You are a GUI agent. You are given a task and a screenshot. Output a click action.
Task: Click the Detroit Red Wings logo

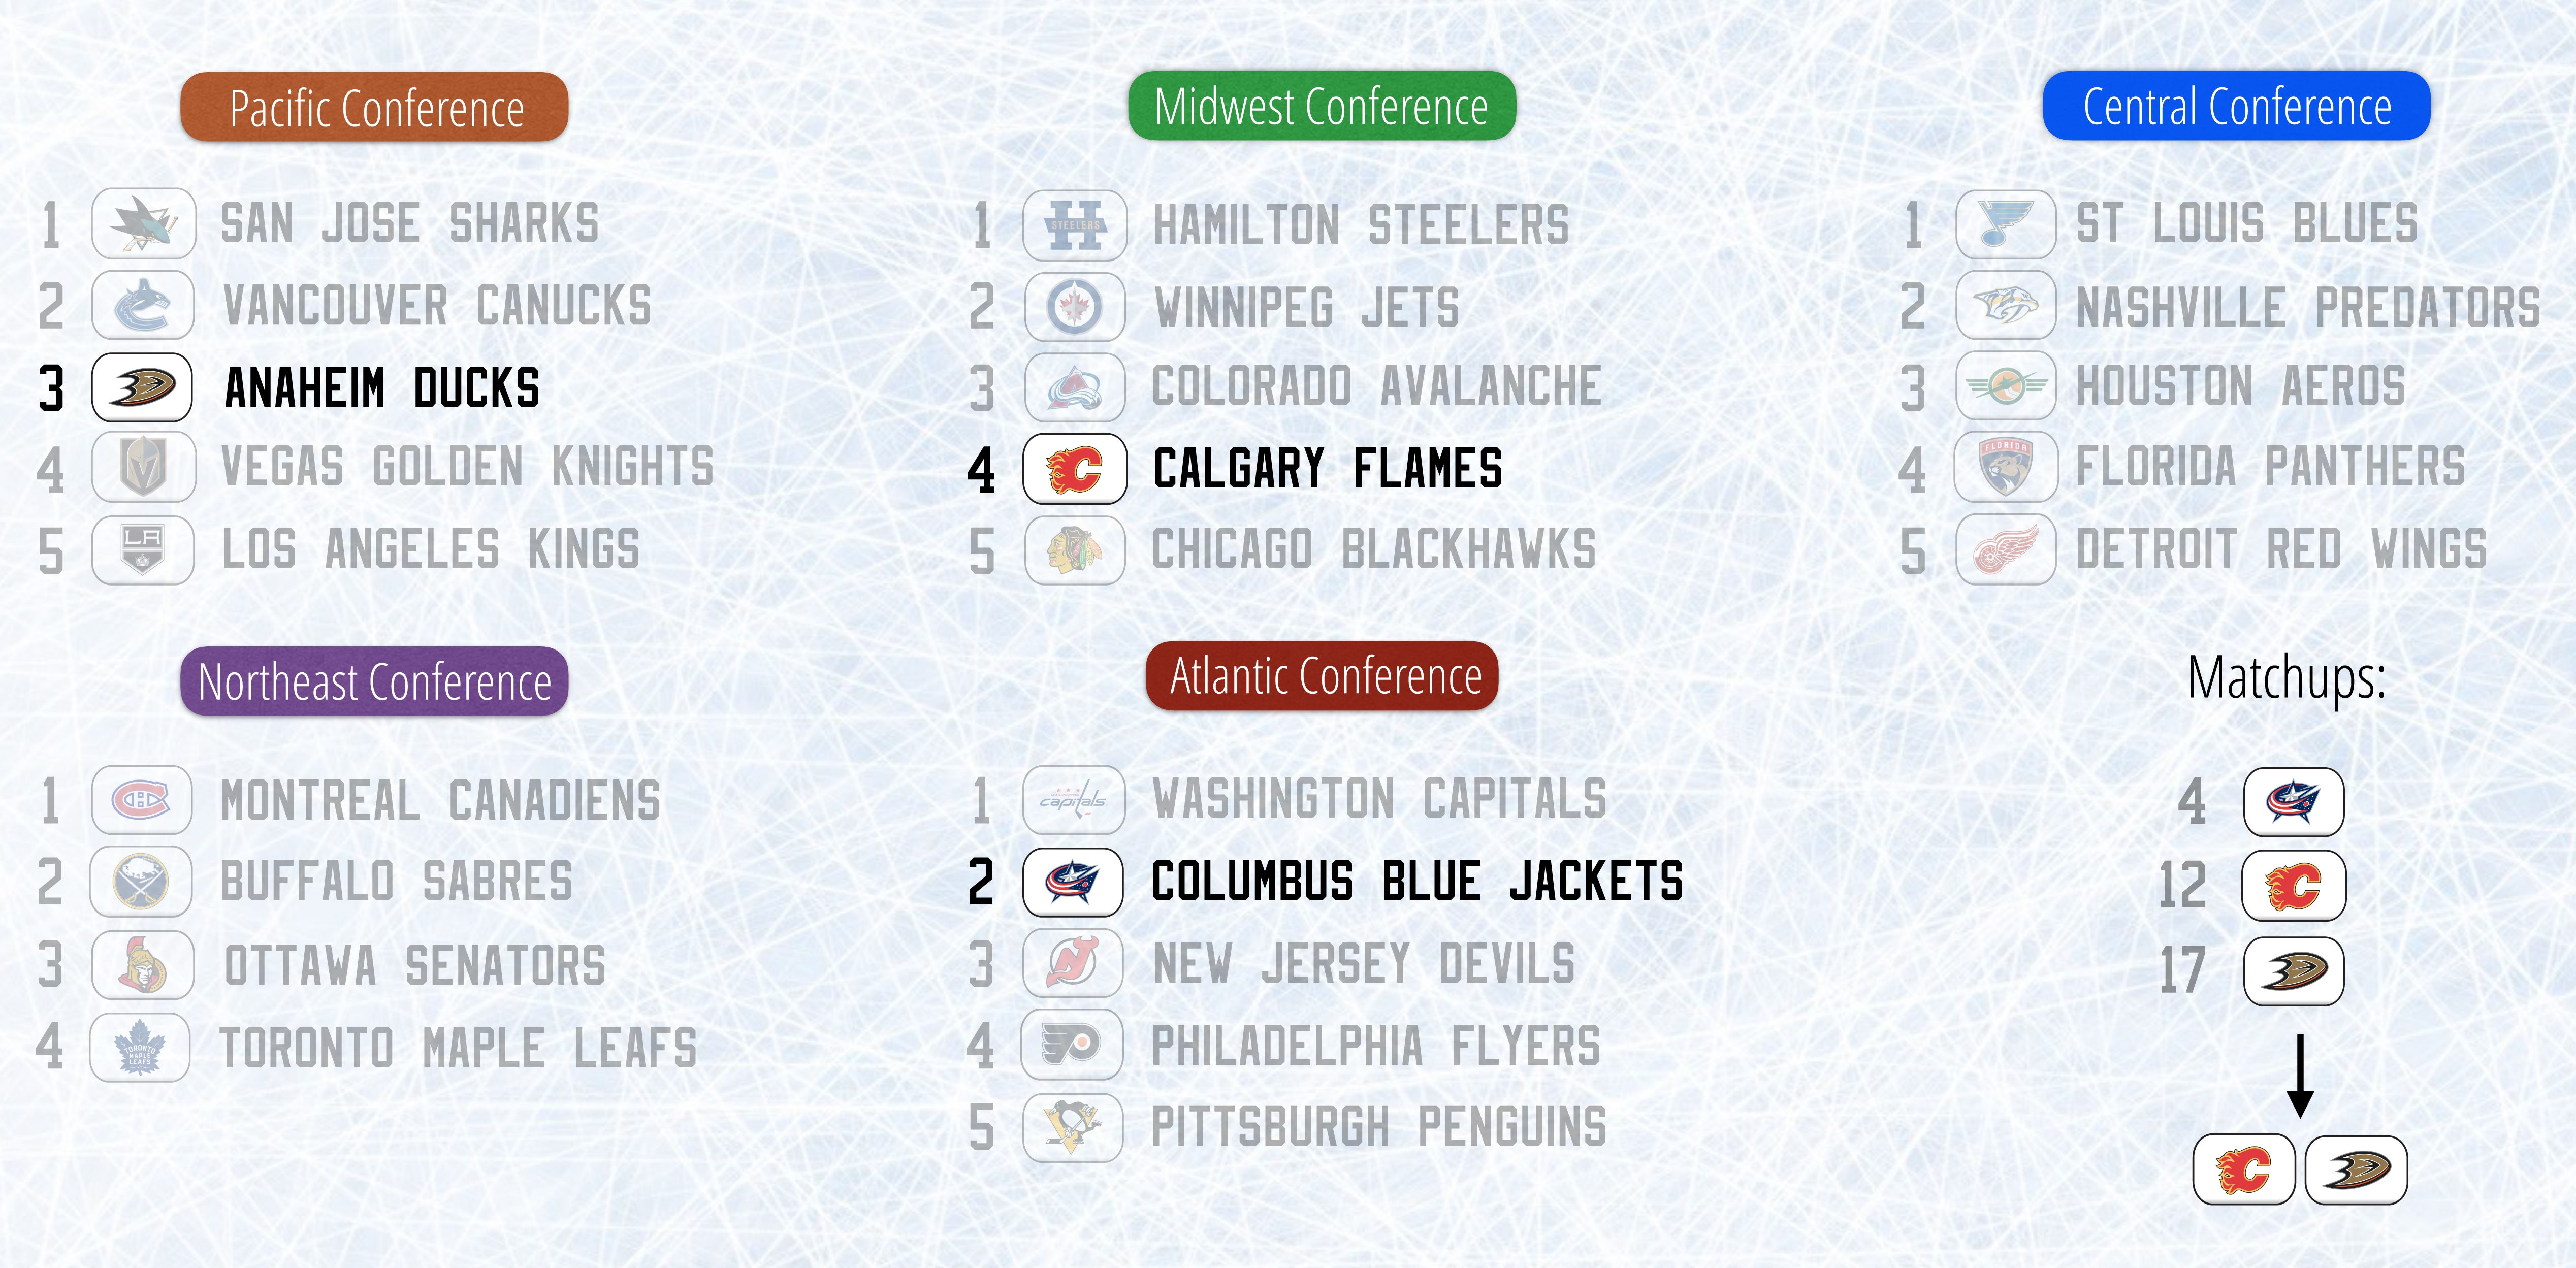coord(2005,550)
